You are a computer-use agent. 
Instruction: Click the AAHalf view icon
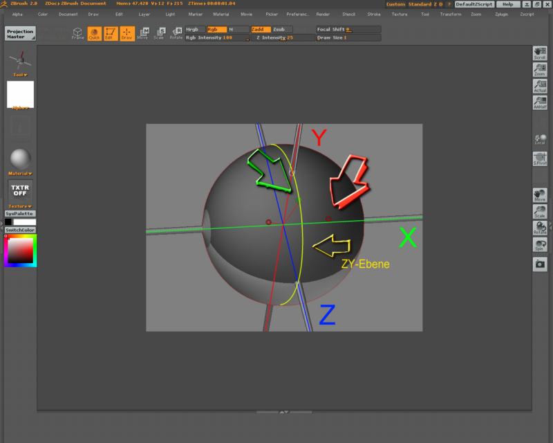pyautogui.click(x=540, y=102)
